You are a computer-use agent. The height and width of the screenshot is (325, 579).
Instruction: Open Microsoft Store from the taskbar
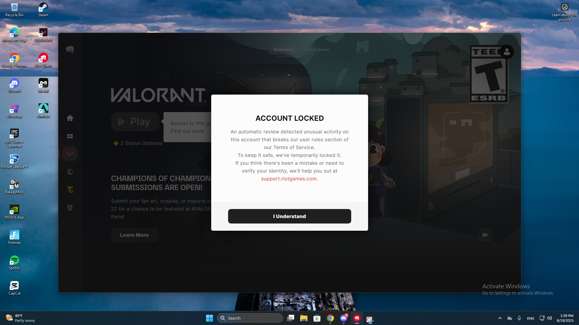click(x=317, y=318)
